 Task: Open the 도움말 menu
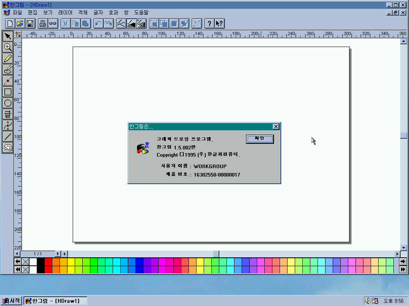[x=141, y=12]
